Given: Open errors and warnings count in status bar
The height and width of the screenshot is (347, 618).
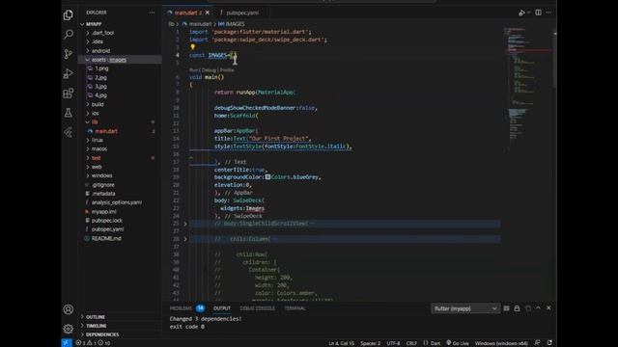Looking at the screenshot, I should 93,343.
